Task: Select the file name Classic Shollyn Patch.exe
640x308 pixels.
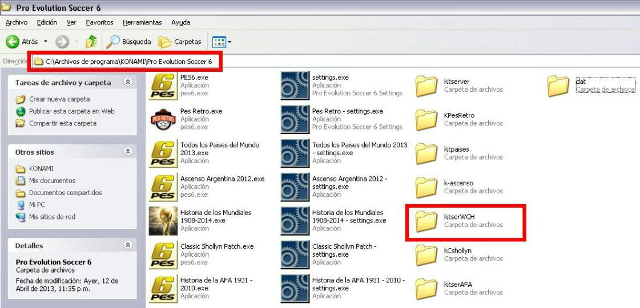Action: click(217, 246)
